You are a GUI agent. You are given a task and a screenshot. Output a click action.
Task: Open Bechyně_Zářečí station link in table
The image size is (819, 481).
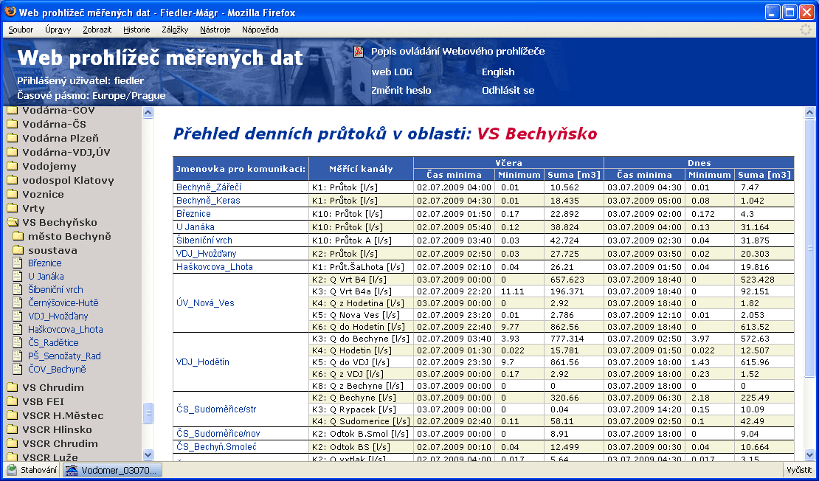coord(209,187)
